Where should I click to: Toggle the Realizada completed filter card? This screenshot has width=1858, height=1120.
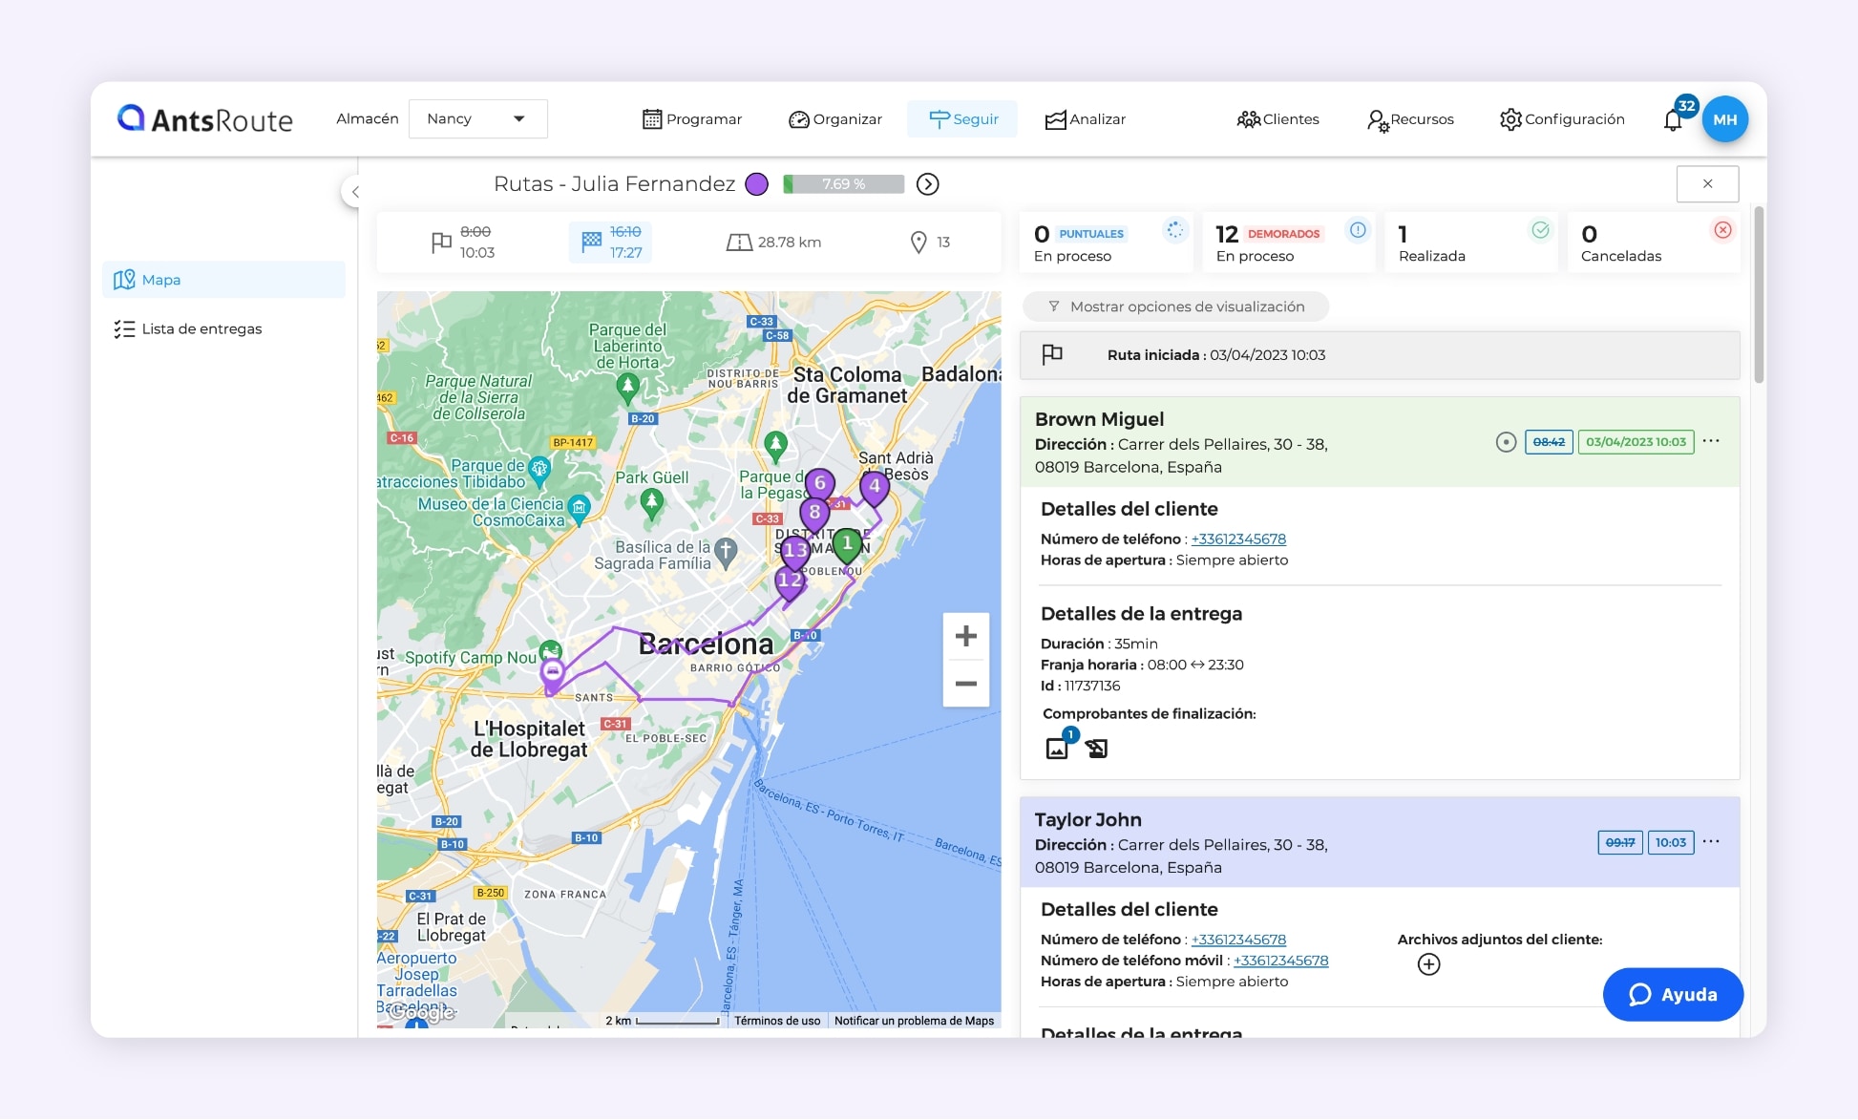click(x=1470, y=243)
